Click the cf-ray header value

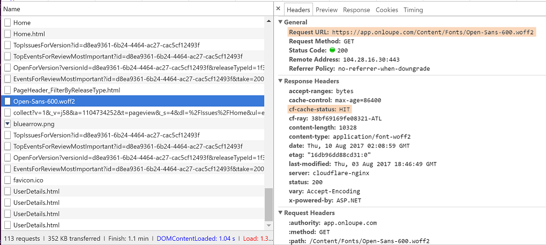(348, 119)
